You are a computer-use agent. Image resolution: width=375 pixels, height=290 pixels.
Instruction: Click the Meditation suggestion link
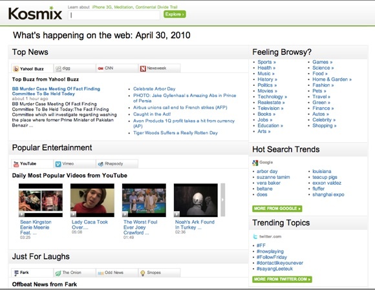click(123, 7)
